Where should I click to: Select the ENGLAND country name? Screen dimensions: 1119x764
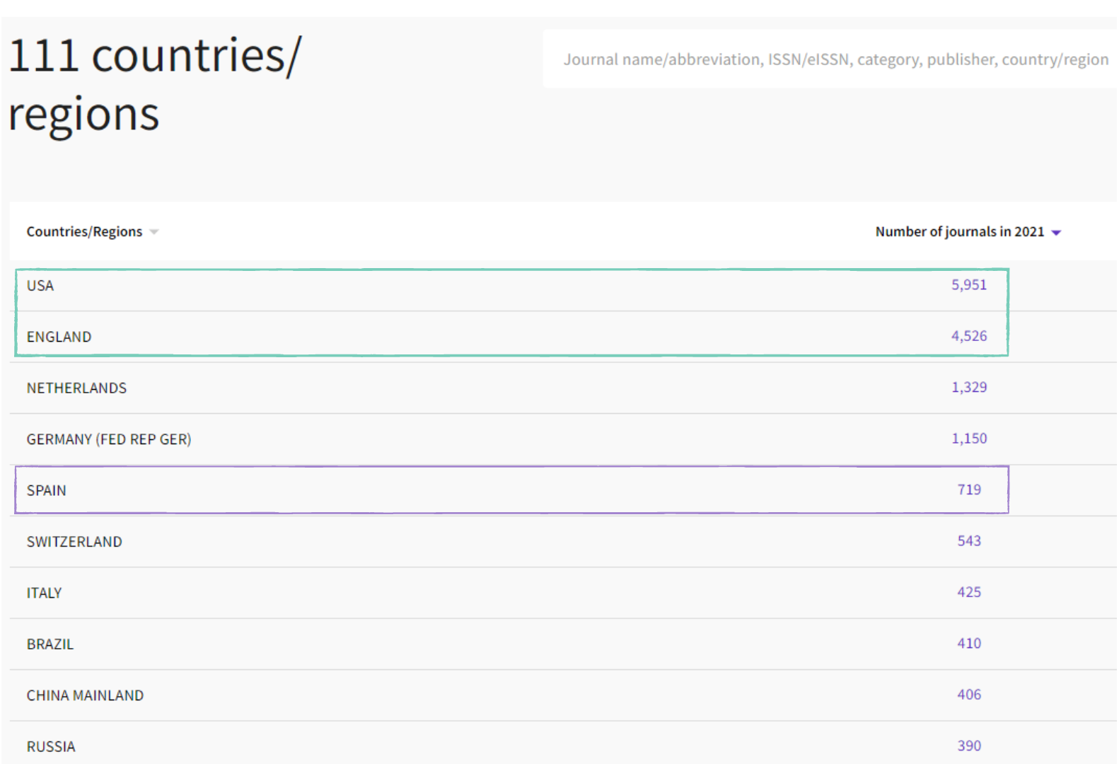click(59, 337)
